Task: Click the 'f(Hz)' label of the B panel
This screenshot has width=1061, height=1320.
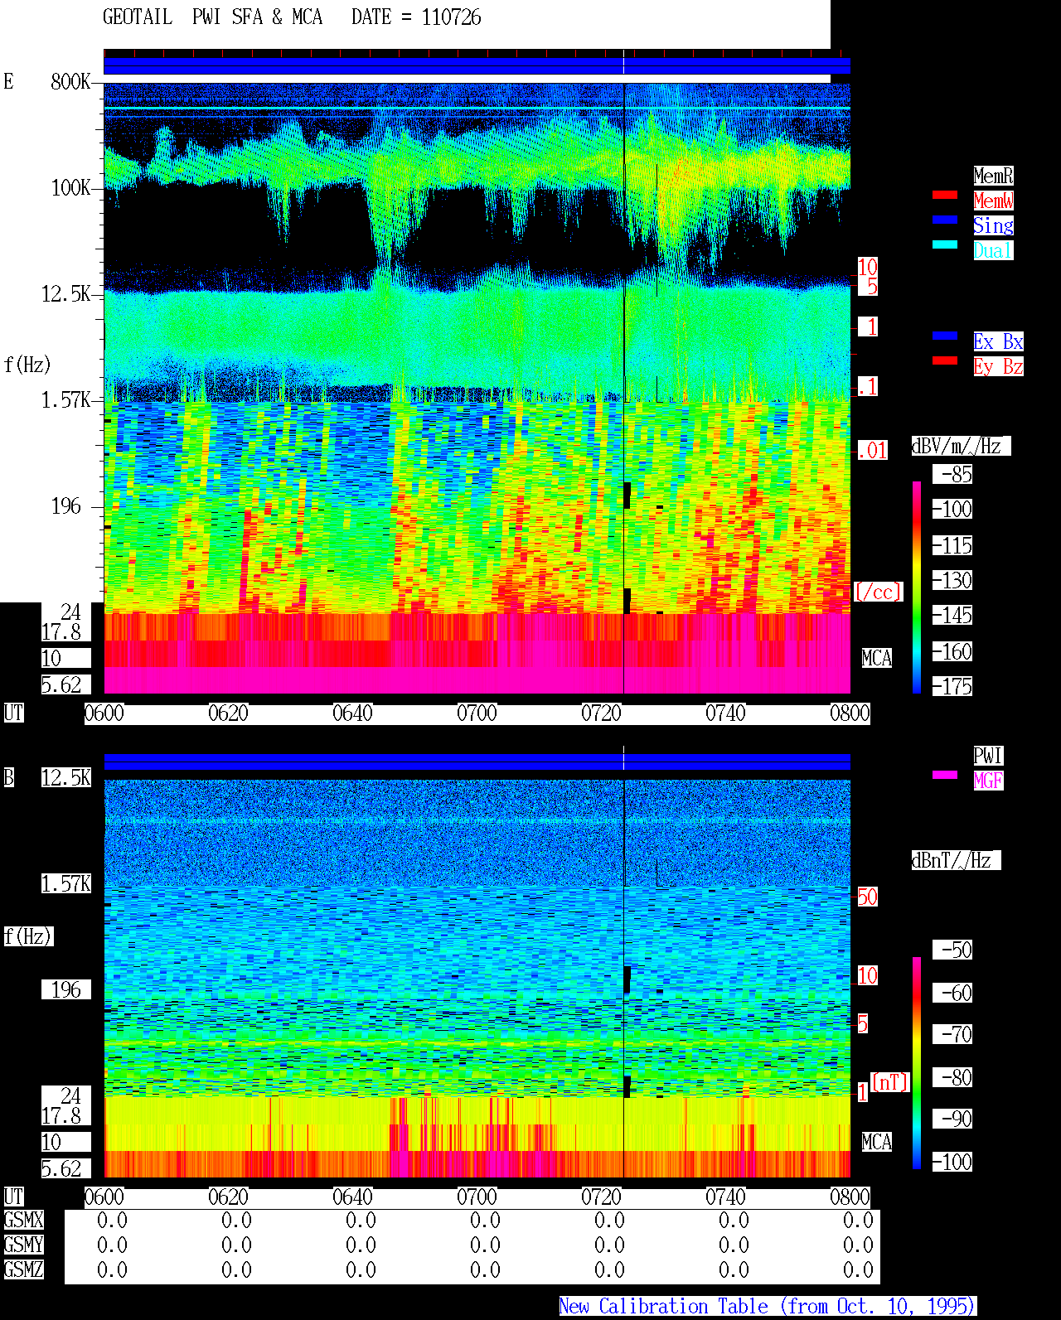Action: pos(28,936)
